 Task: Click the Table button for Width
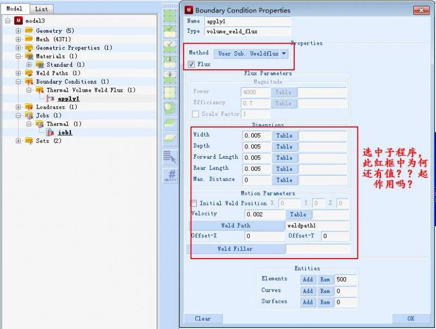(284, 135)
